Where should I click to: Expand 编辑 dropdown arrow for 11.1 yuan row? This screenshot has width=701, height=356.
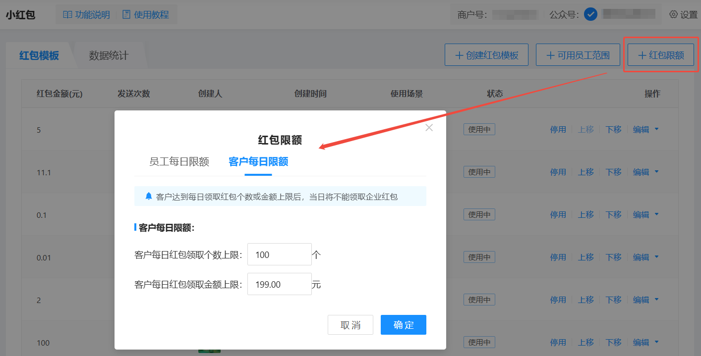657,172
